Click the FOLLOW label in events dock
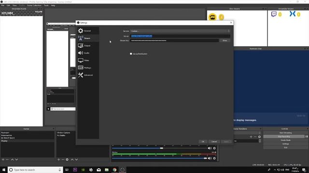 pos(39,12)
